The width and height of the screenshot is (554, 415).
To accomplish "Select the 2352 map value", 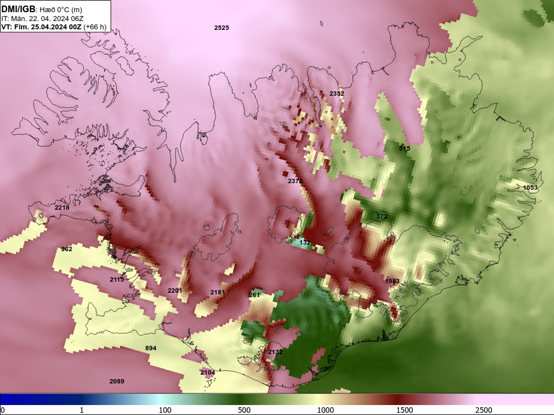I will 337,94.
